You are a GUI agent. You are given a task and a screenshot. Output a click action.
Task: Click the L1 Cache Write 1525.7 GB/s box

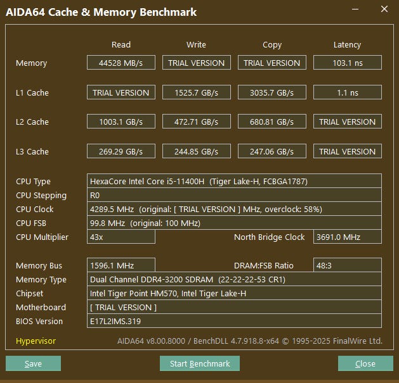pyautogui.click(x=197, y=92)
